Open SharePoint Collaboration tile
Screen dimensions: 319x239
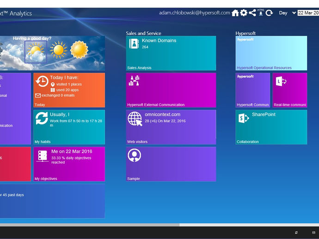click(x=271, y=127)
